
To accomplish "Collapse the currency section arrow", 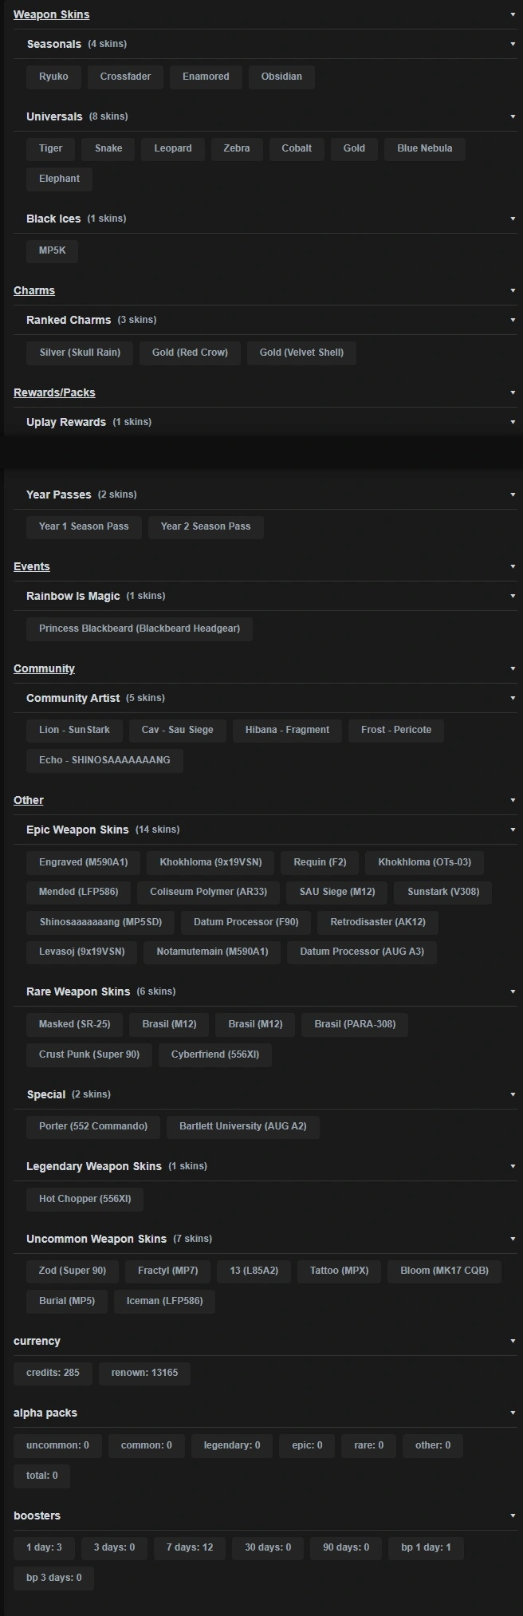I will [513, 1341].
